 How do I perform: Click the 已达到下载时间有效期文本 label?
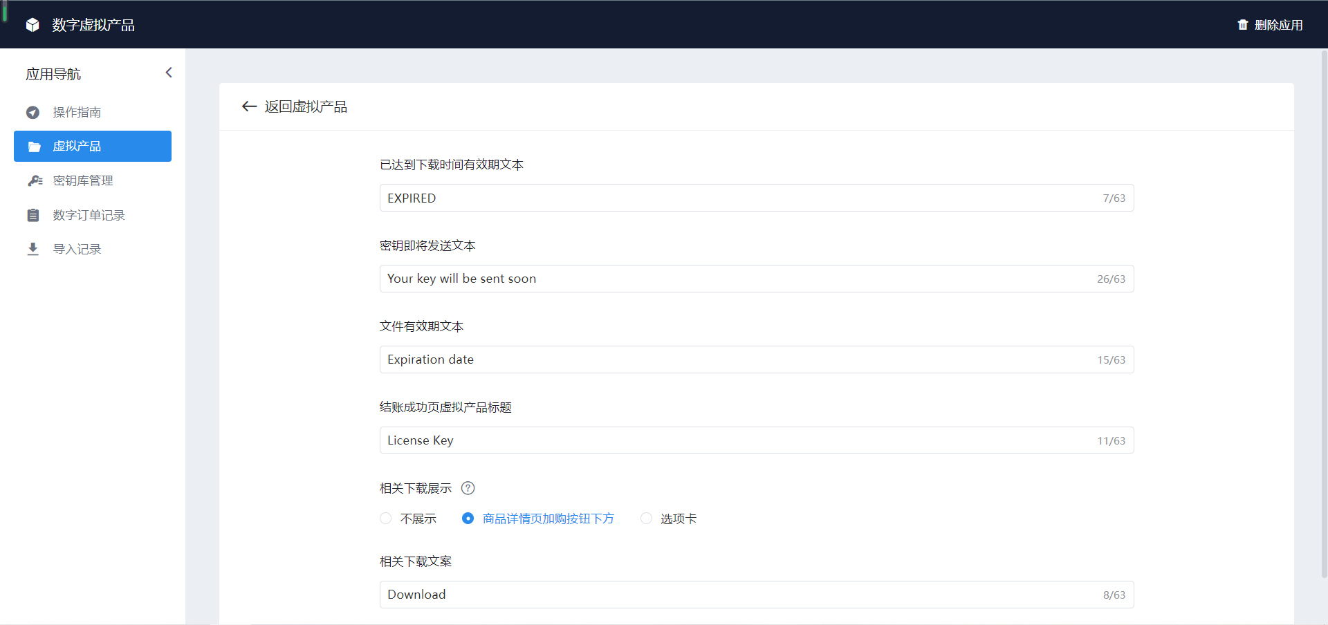[452, 165]
